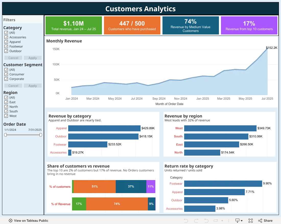The height and width of the screenshot is (224, 281).
Task: Expand the arrow next to the refresh icon
Action: pyautogui.click(x=222, y=221)
